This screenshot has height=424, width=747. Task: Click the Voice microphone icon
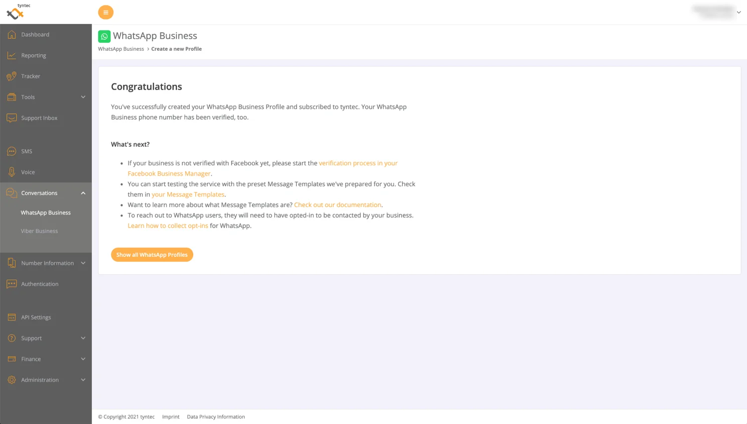11,172
